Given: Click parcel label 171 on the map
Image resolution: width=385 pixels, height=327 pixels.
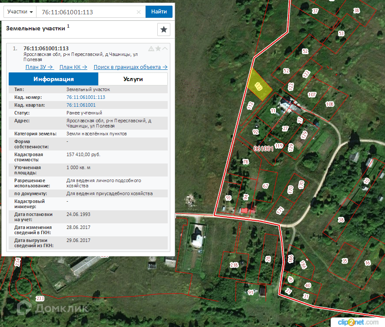Looking at the screenshot, I should pyautogui.click(x=280, y=211).
